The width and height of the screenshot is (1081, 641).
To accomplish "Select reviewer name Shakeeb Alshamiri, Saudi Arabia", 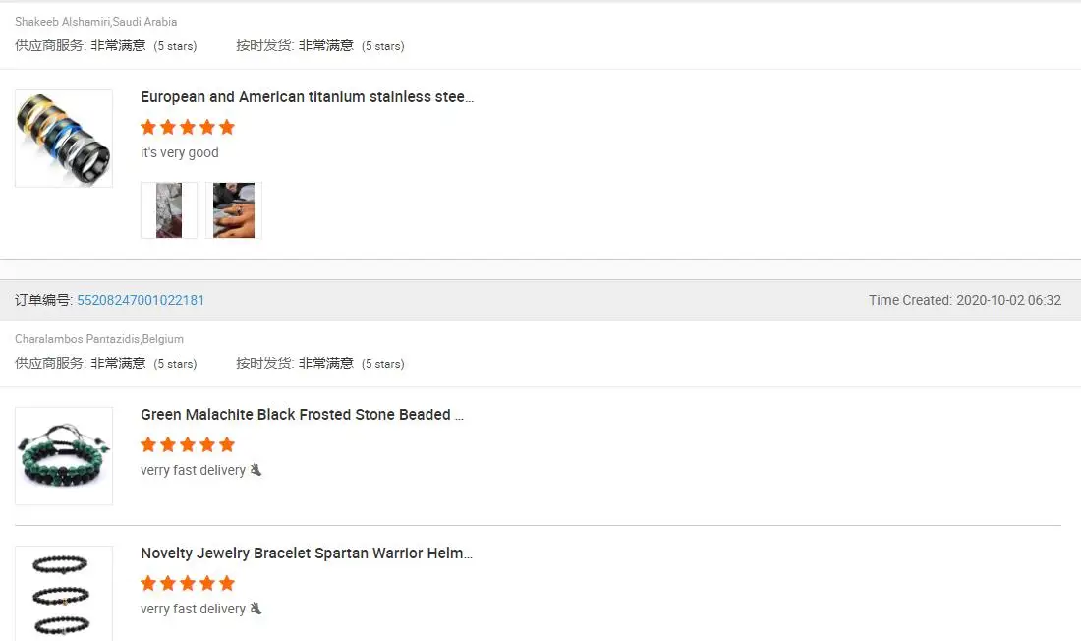I will tap(96, 22).
